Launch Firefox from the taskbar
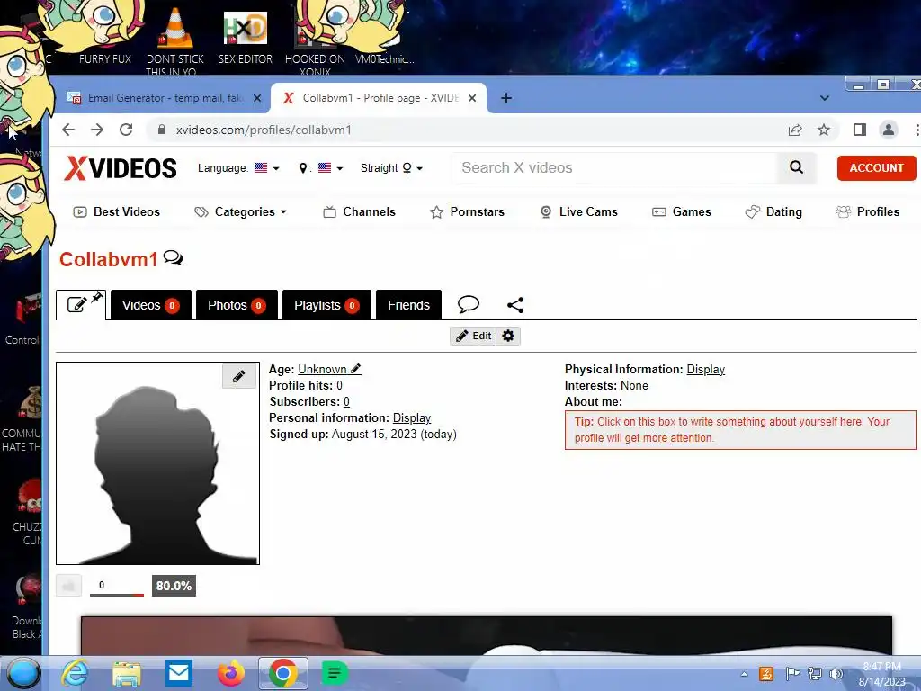The height and width of the screenshot is (691, 921). pos(231,673)
